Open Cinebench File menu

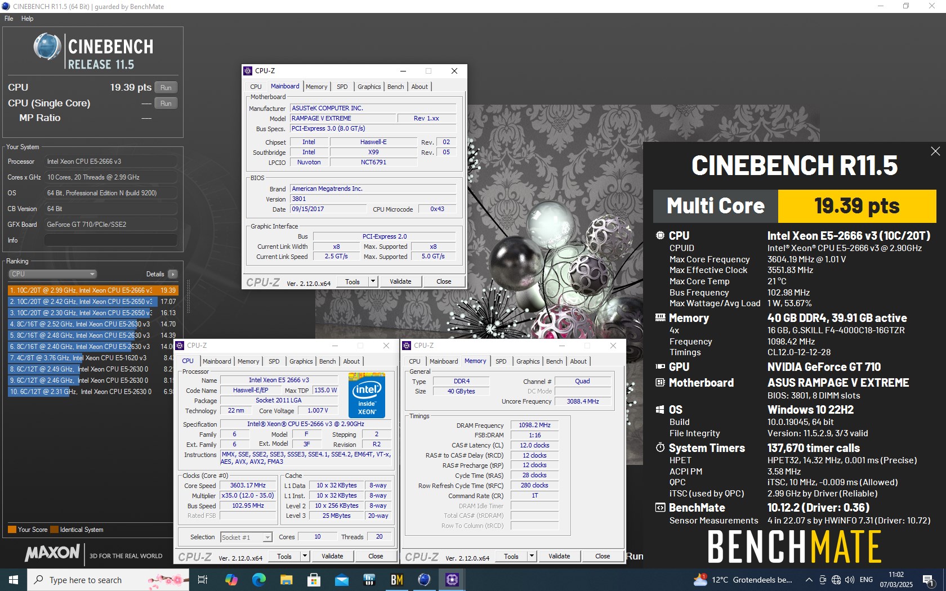point(9,19)
